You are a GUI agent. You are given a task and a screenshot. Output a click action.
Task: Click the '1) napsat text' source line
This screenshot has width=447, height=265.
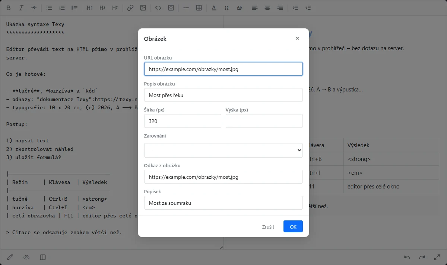(x=28, y=141)
